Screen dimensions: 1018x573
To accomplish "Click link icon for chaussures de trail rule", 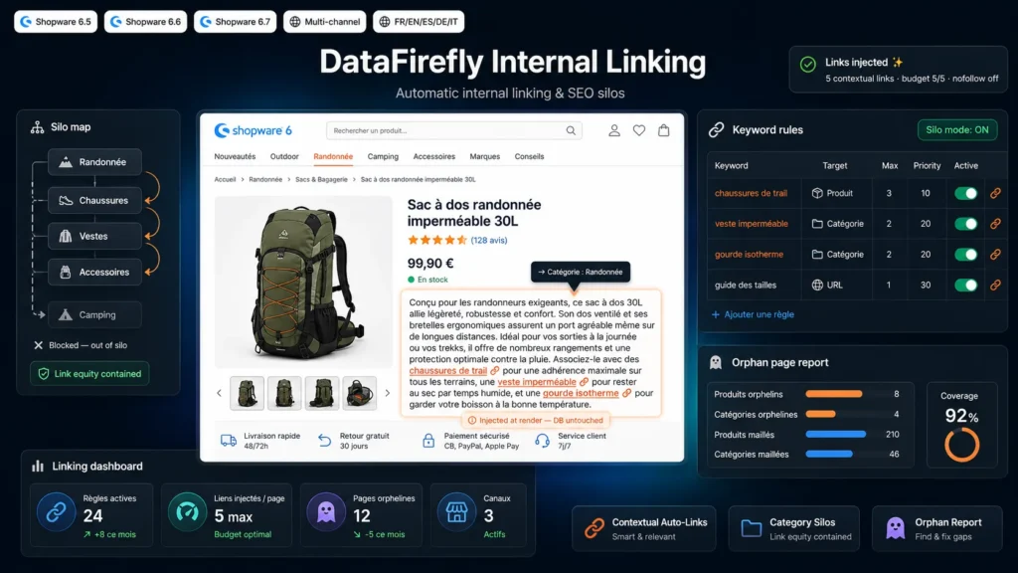I will pos(995,193).
